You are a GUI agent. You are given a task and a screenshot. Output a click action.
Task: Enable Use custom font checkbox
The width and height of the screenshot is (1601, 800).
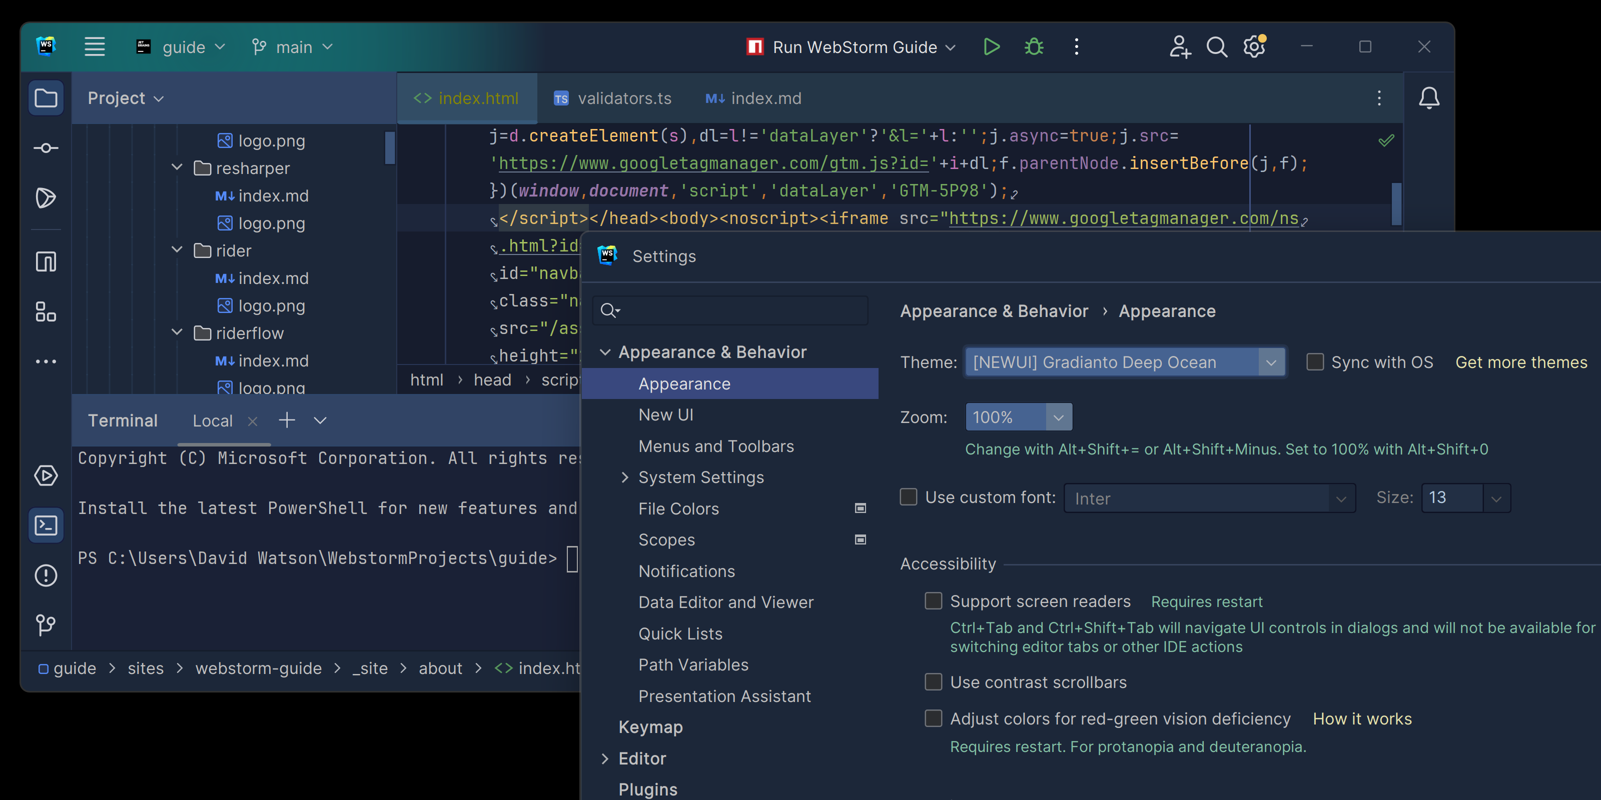[x=909, y=497]
